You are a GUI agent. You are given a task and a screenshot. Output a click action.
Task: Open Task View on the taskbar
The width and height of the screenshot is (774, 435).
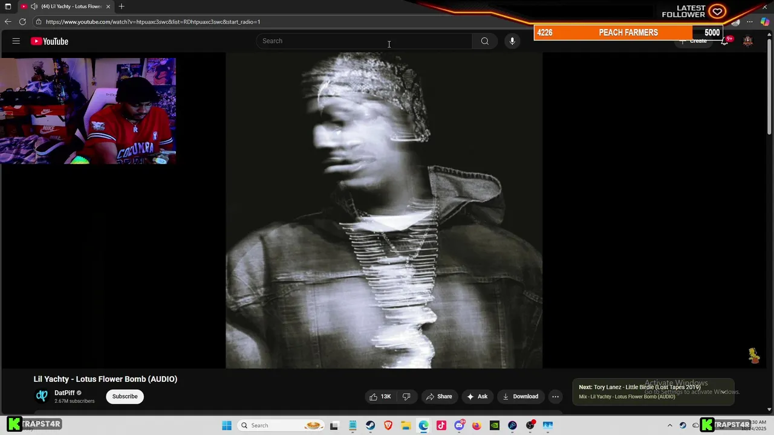334,425
